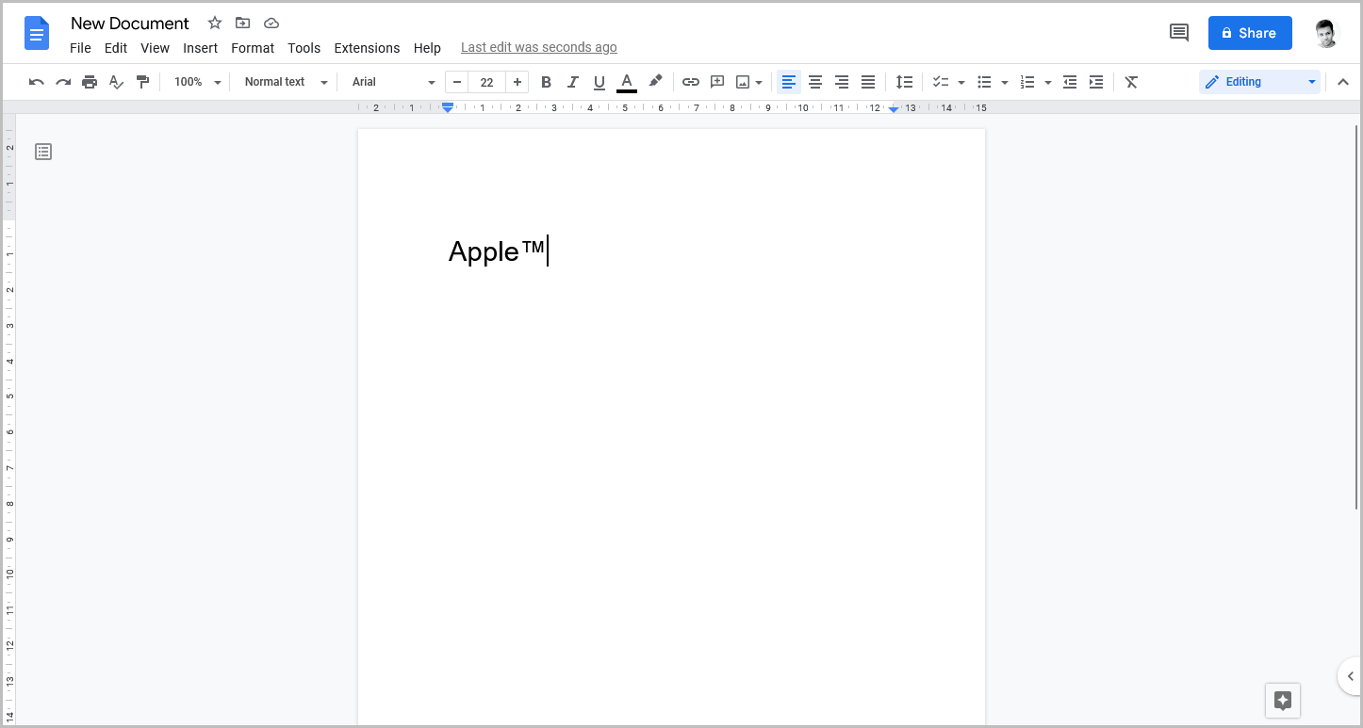The image size is (1363, 728).
Task: Click the left indent ruler marker
Action: click(x=448, y=107)
